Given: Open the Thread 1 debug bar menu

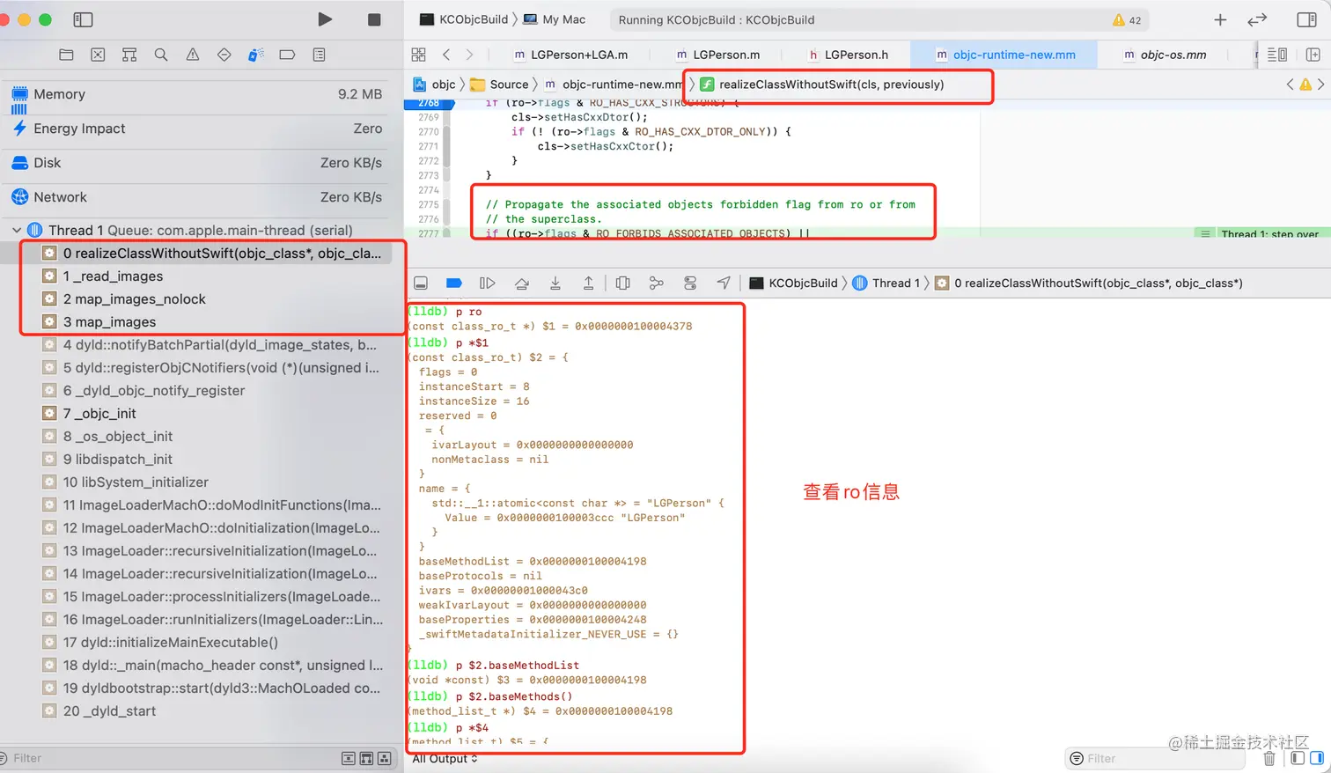Looking at the screenshot, I should 886,283.
